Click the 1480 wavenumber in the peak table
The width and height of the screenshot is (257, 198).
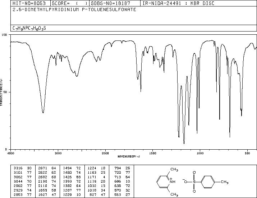[x=67, y=173]
